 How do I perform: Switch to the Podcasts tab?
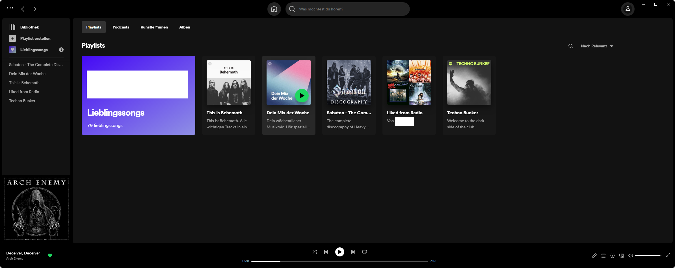[121, 27]
